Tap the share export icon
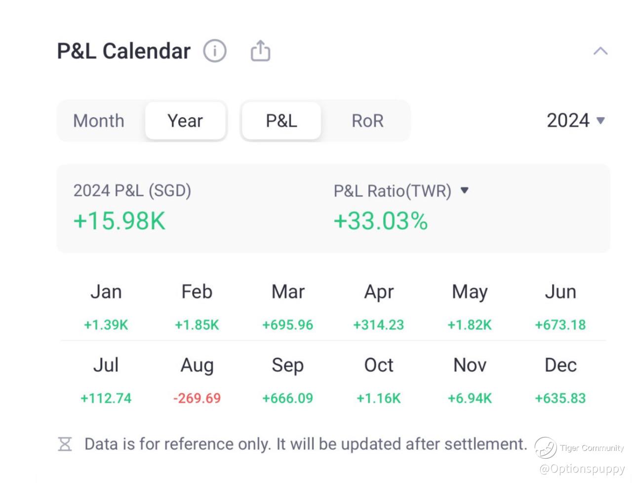 click(x=260, y=51)
